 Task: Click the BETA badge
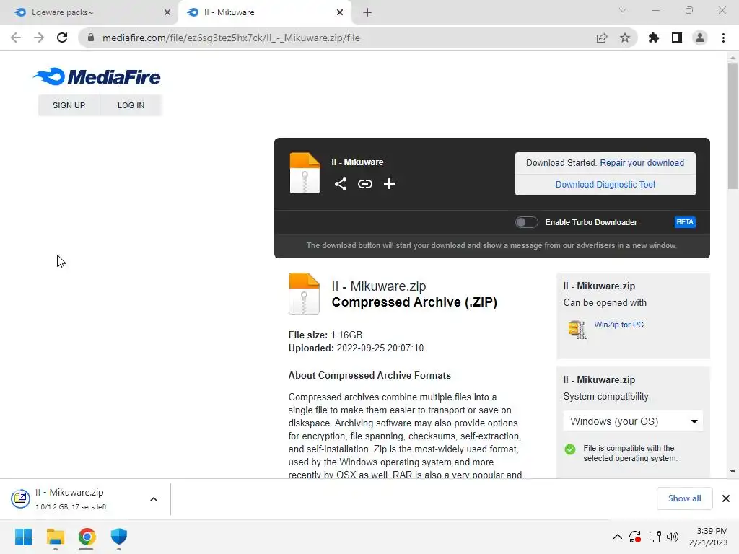[685, 222]
